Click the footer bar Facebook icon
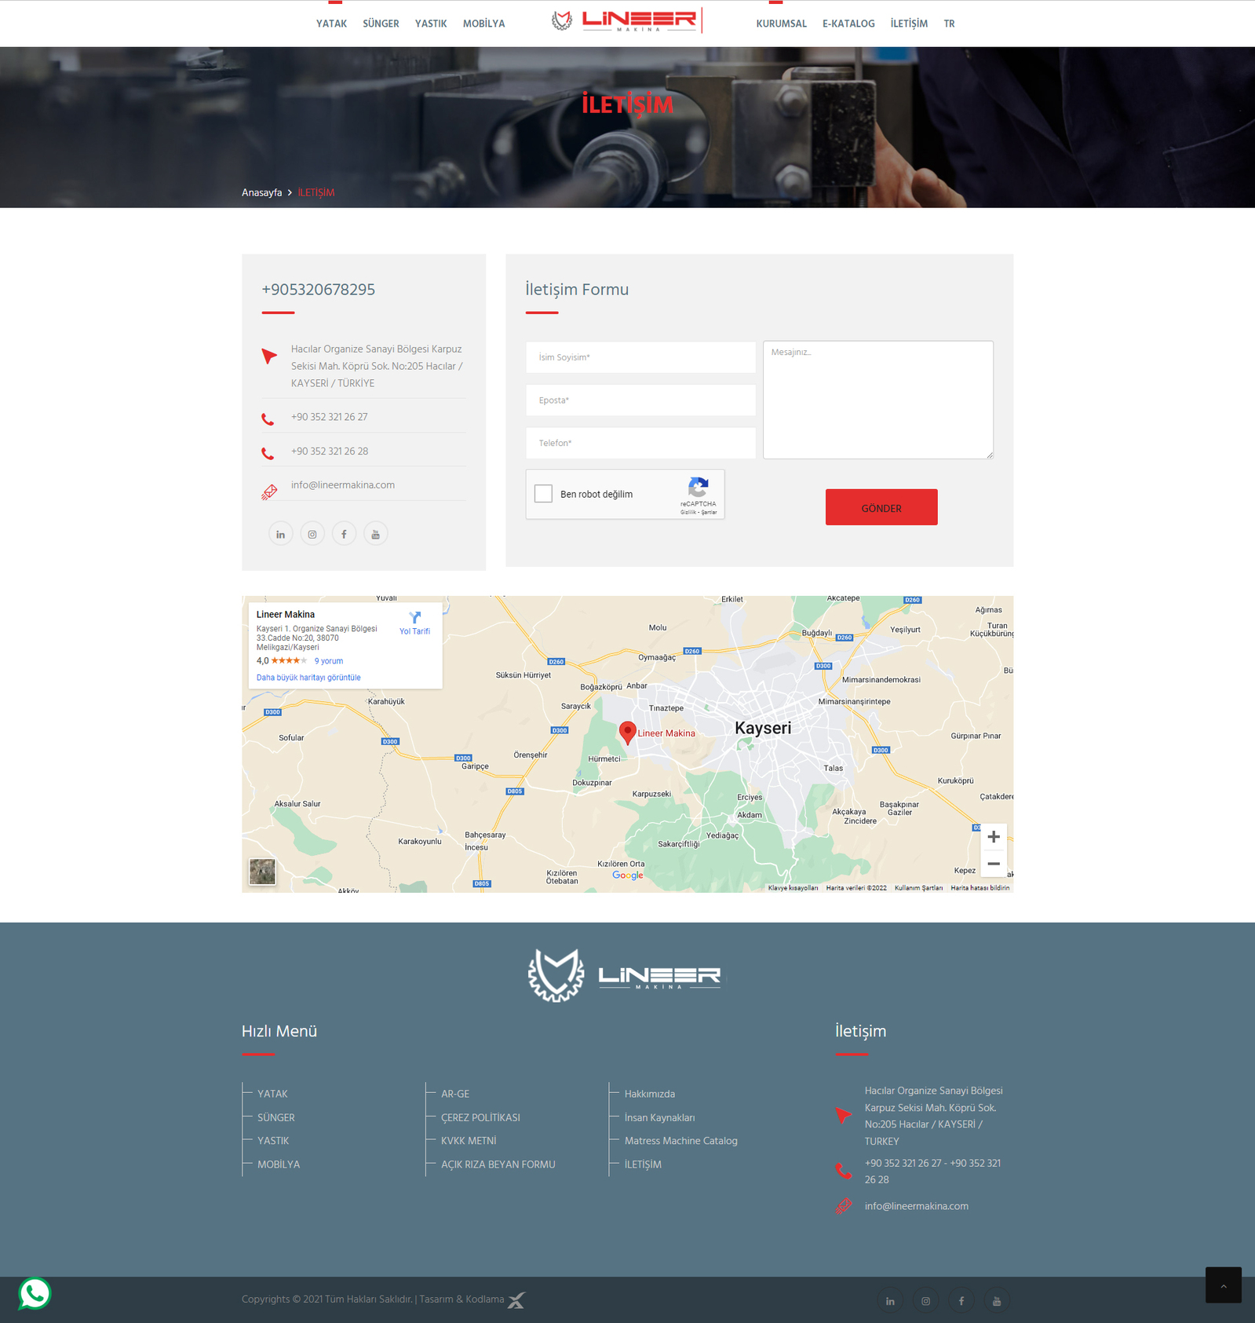This screenshot has width=1255, height=1323. (961, 1301)
